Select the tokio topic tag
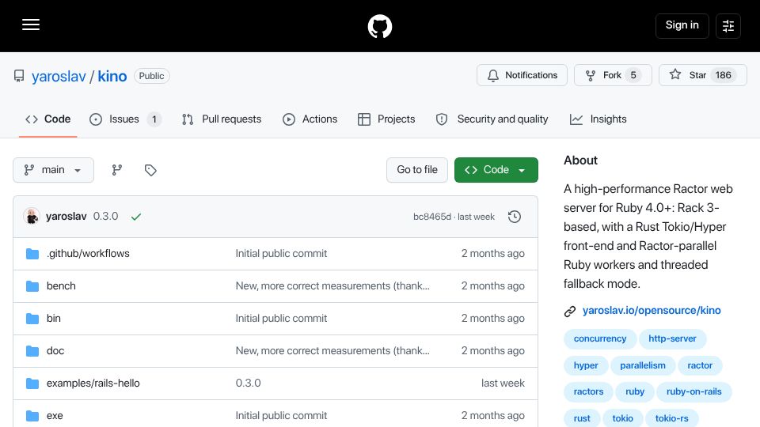Screen dimensions: 760x427 coord(623,418)
